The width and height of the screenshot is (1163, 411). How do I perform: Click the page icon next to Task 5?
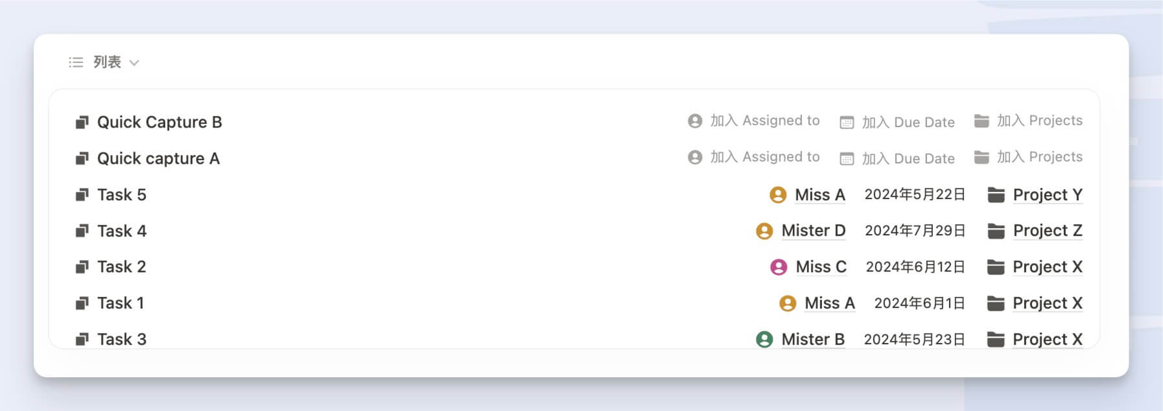click(83, 194)
